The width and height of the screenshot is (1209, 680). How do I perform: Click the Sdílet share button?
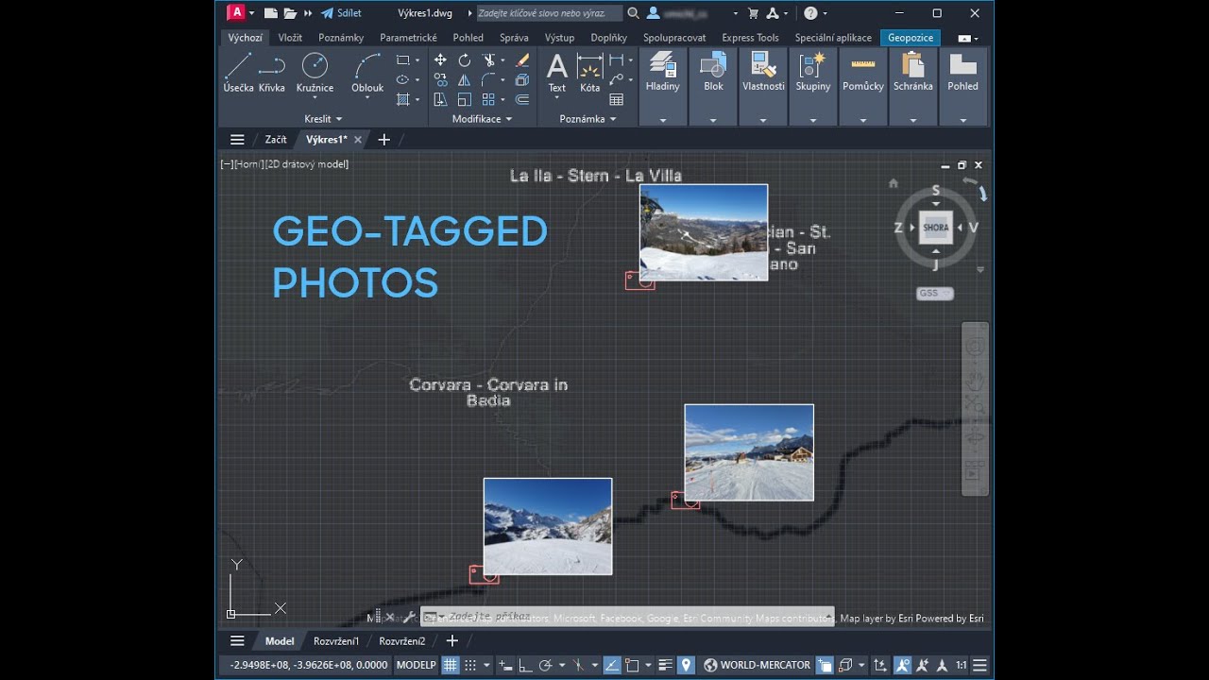coord(341,13)
